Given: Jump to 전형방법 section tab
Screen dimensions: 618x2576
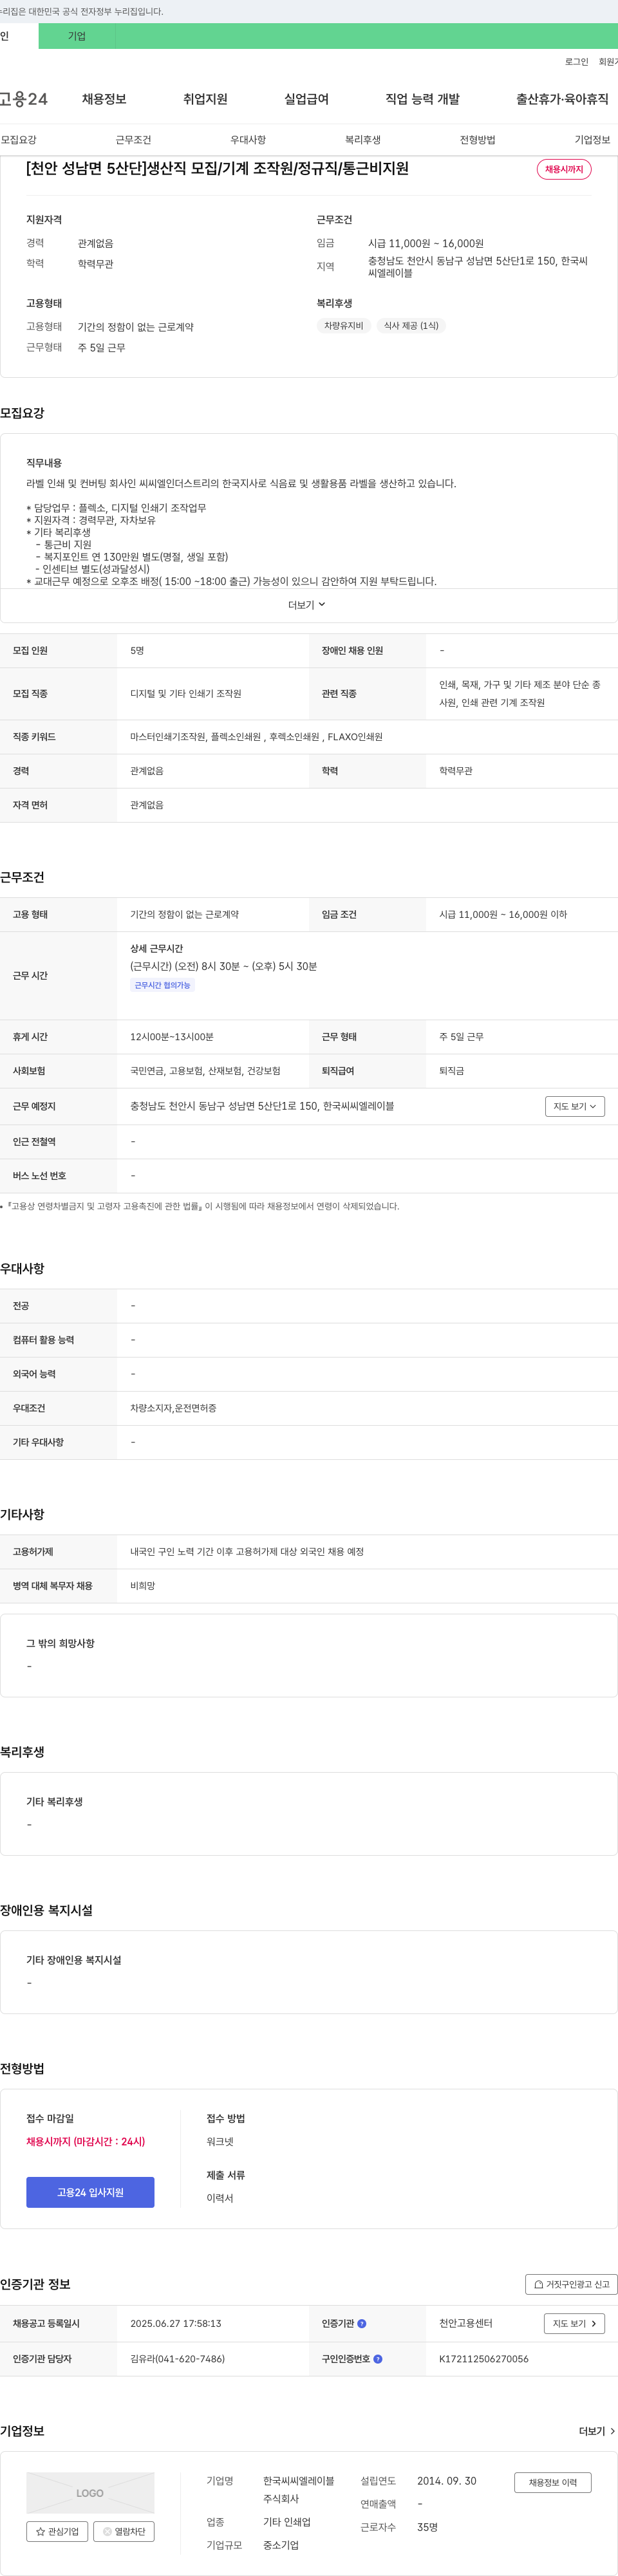Looking at the screenshot, I should point(477,140).
